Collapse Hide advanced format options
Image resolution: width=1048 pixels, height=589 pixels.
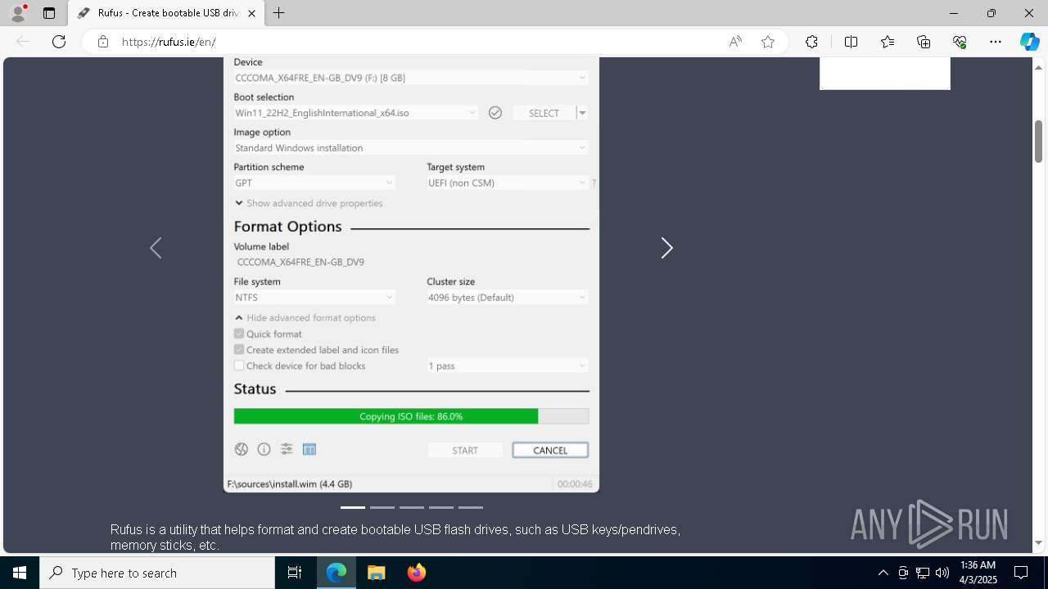pos(305,317)
